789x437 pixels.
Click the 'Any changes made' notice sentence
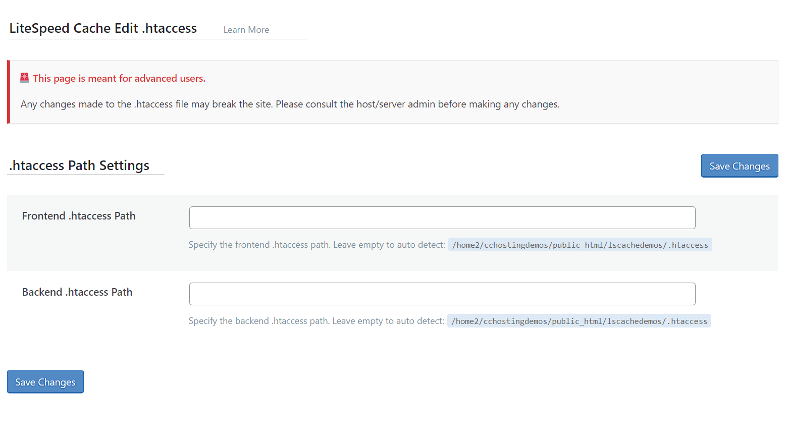click(146, 104)
